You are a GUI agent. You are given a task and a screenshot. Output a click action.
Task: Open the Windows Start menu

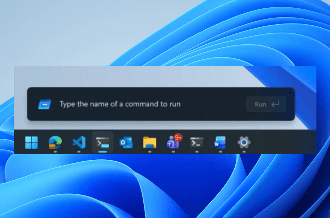32,143
